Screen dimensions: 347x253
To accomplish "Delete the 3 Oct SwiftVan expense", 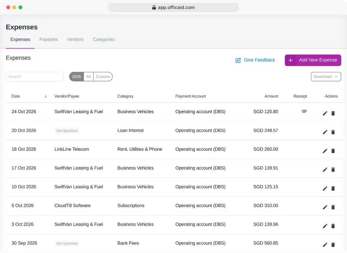I will pos(333,226).
